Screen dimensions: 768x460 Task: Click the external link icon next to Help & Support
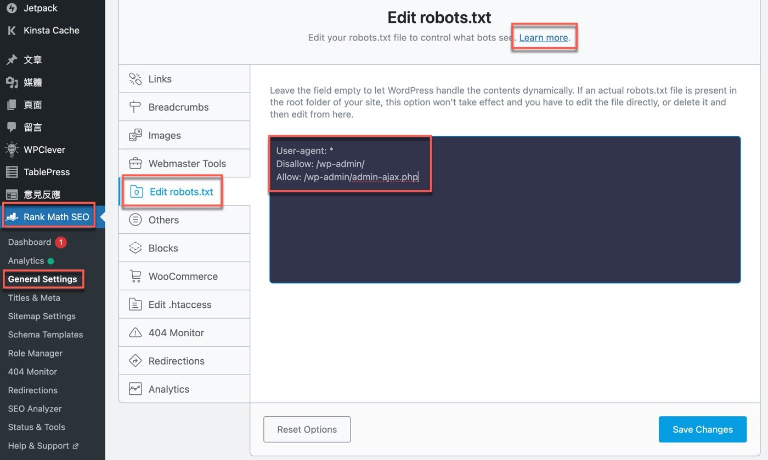(x=76, y=446)
